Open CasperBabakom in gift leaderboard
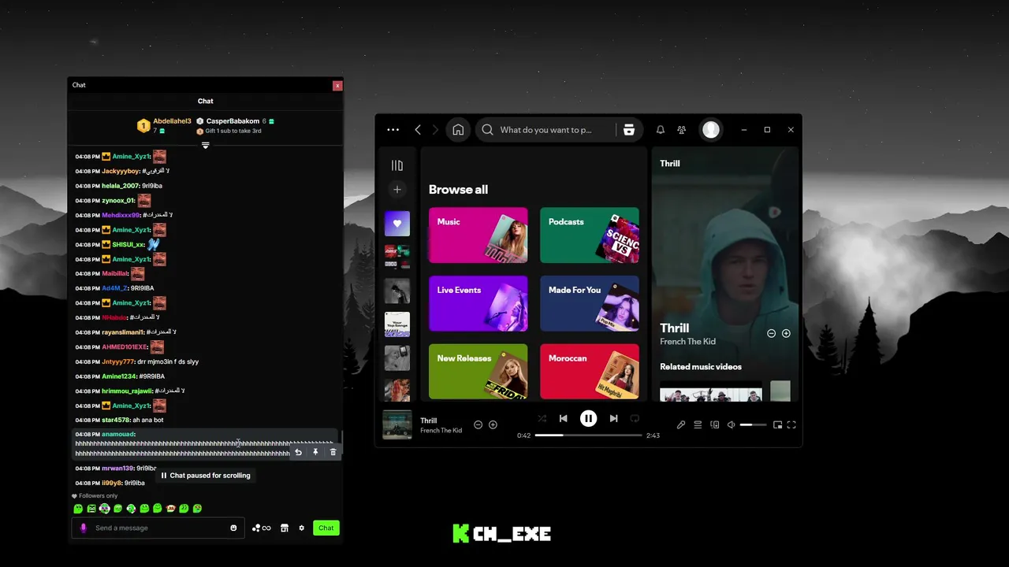This screenshot has width=1009, height=567. (x=233, y=121)
